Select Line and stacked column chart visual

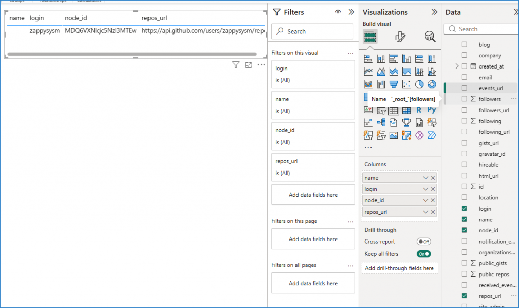(x=419, y=72)
